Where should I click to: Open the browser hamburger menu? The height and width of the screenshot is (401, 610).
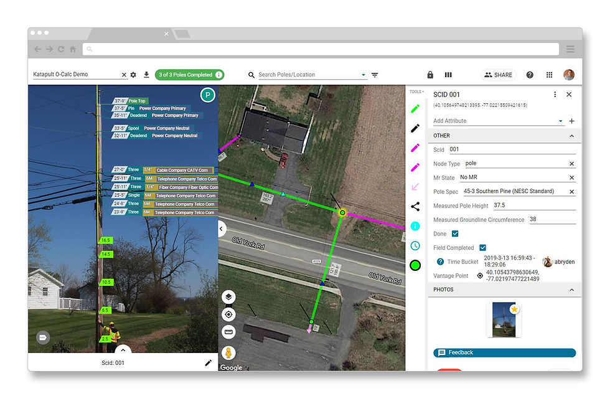point(570,49)
